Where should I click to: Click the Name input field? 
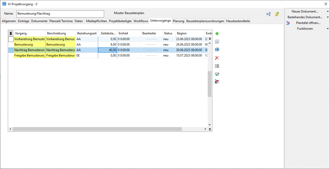pos(60,14)
